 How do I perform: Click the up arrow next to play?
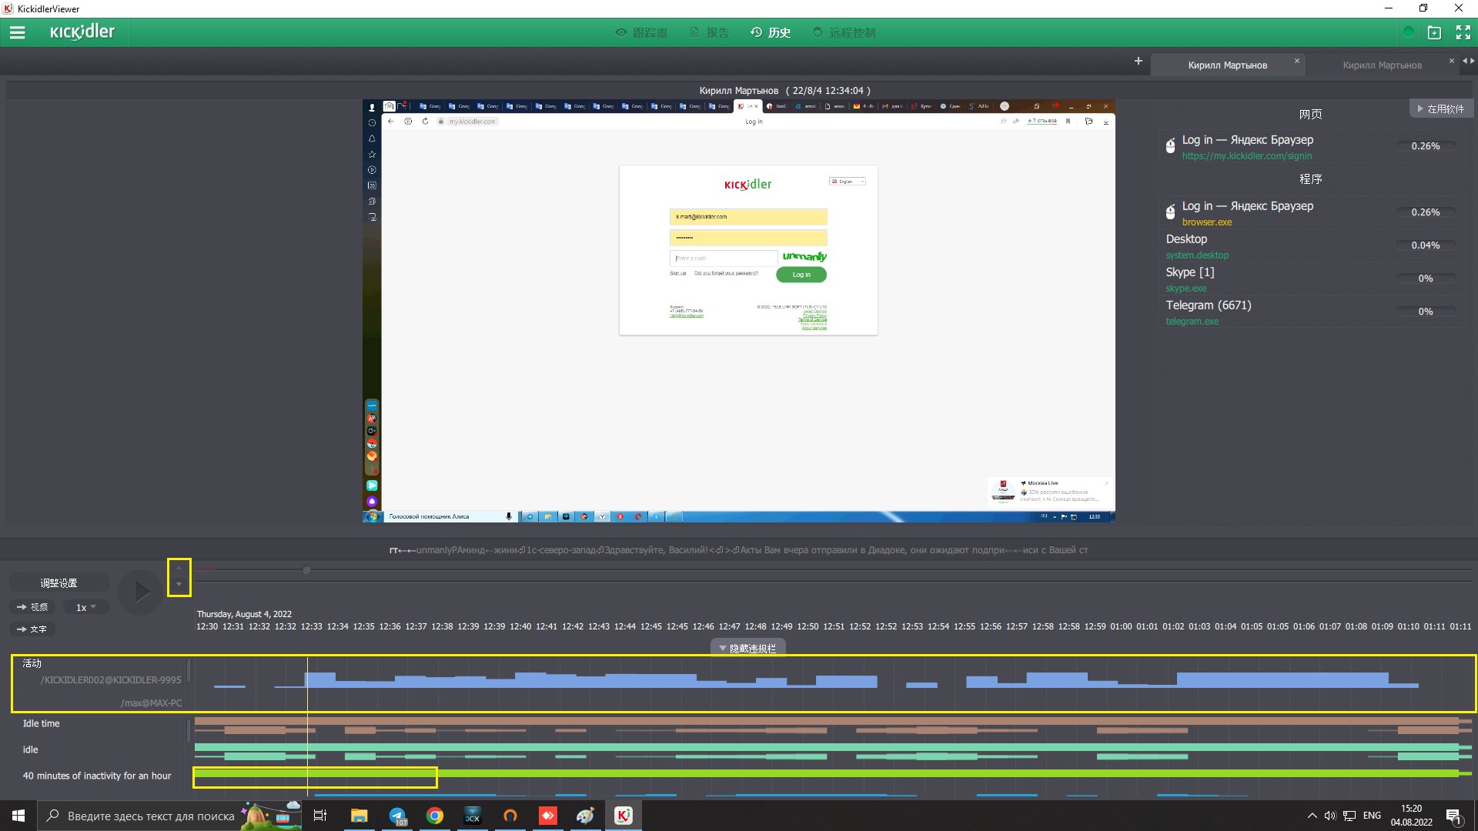[x=179, y=569]
